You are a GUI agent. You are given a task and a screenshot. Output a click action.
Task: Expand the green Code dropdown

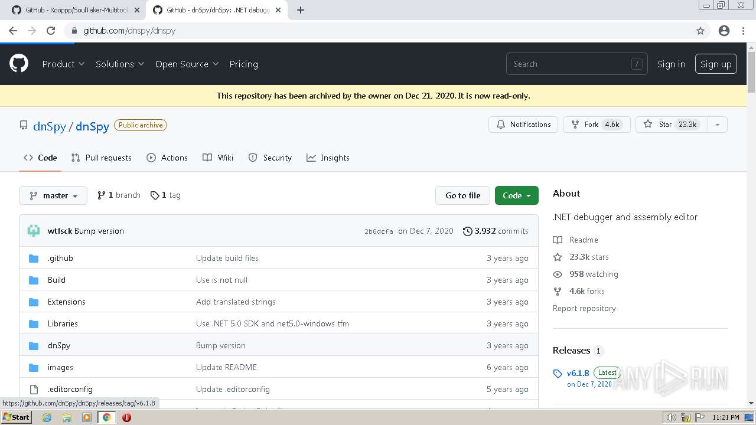coord(517,195)
